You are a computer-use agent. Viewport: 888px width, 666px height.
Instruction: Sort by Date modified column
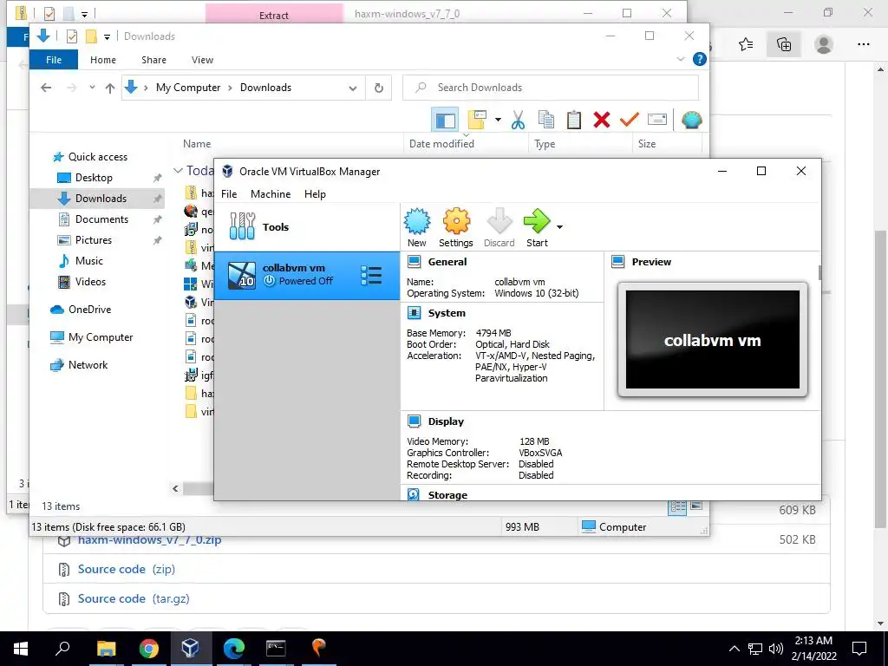441,144
